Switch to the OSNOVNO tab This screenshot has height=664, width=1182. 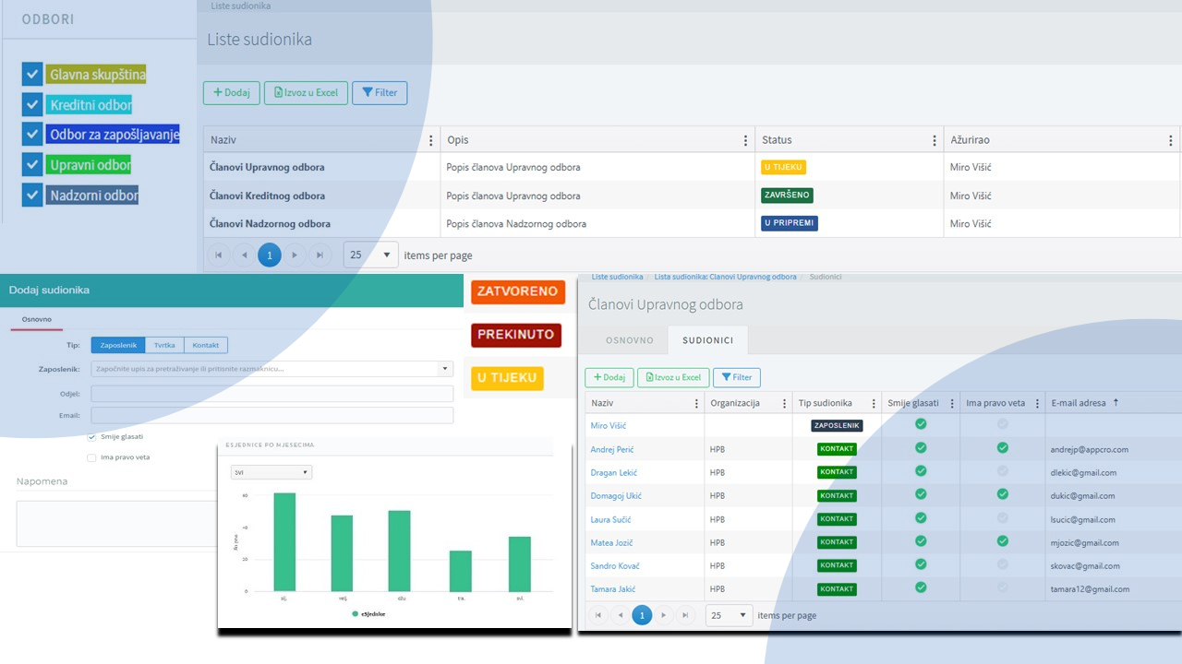pos(630,340)
